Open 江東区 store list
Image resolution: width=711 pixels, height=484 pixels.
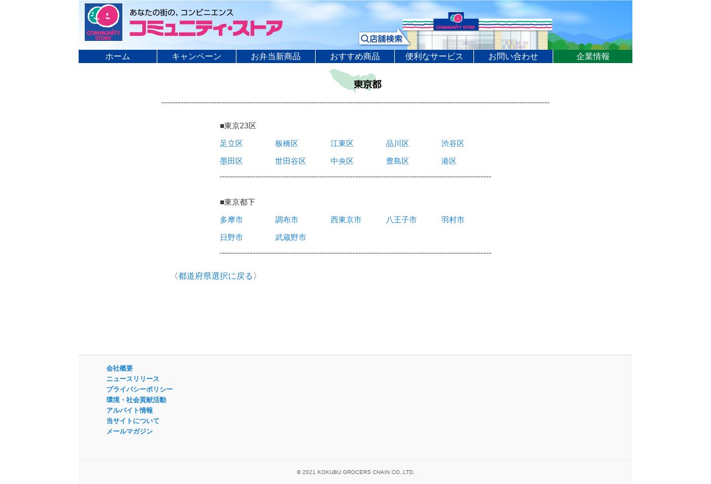[x=342, y=143]
